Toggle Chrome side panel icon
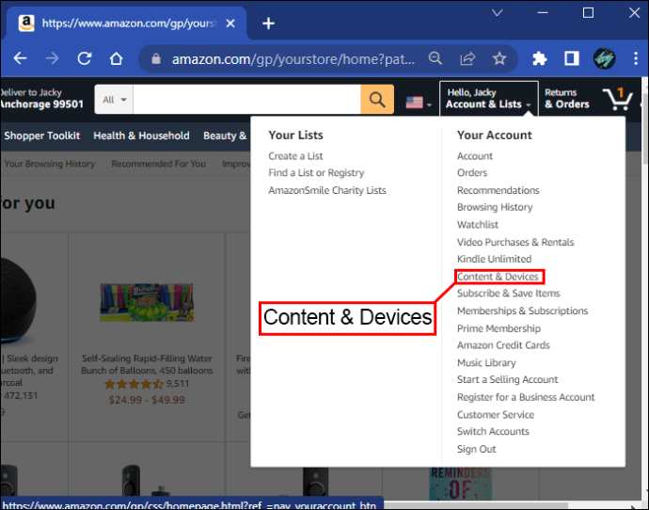 571,59
